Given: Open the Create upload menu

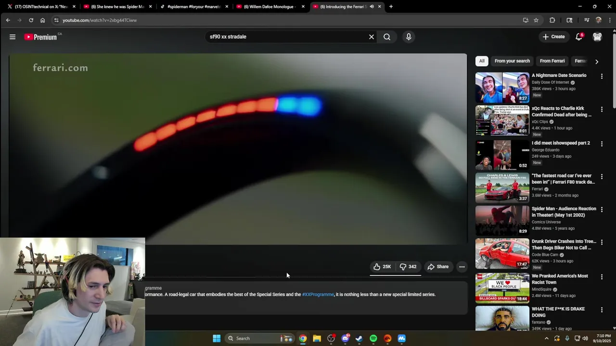Looking at the screenshot, I should click(x=554, y=37).
